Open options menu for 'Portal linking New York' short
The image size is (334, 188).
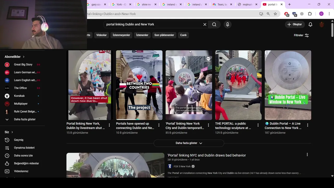click(x=109, y=125)
